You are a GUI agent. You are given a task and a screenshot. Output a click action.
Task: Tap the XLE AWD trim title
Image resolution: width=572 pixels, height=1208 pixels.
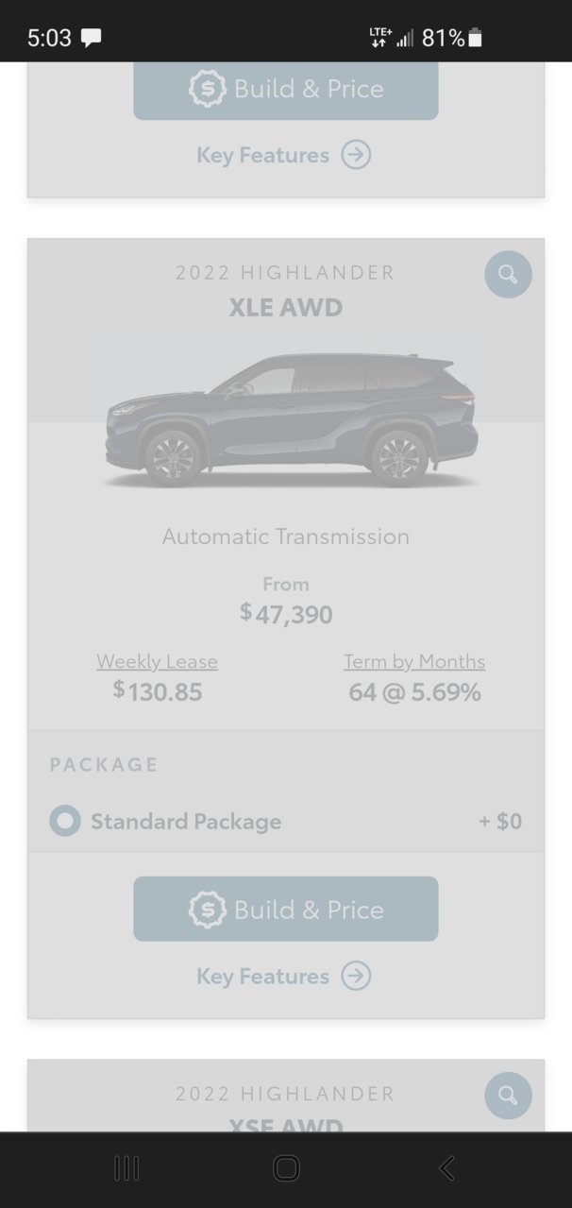pos(286,307)
